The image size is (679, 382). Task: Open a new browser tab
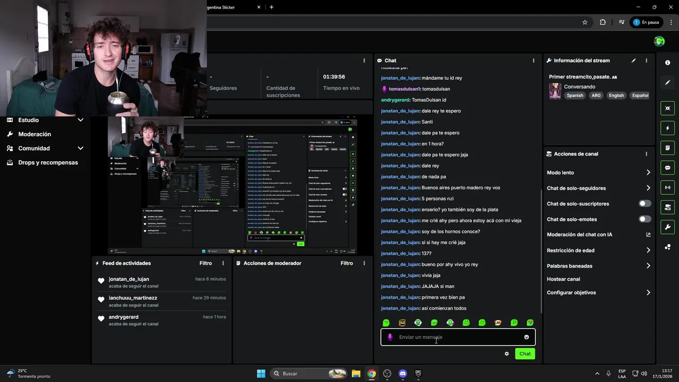tap(272, 7)
